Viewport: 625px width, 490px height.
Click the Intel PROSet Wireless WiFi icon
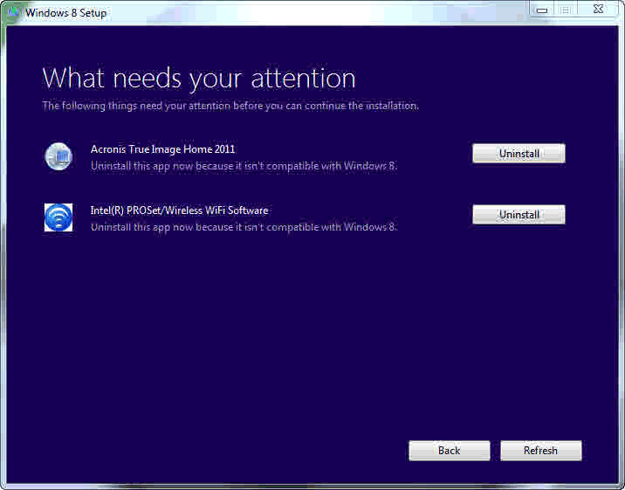point(58,217)
